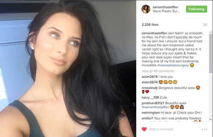Toggle the green Following button
Image resolution: width=213 pixels, height=137 pixels.
(x=196, y=9)
